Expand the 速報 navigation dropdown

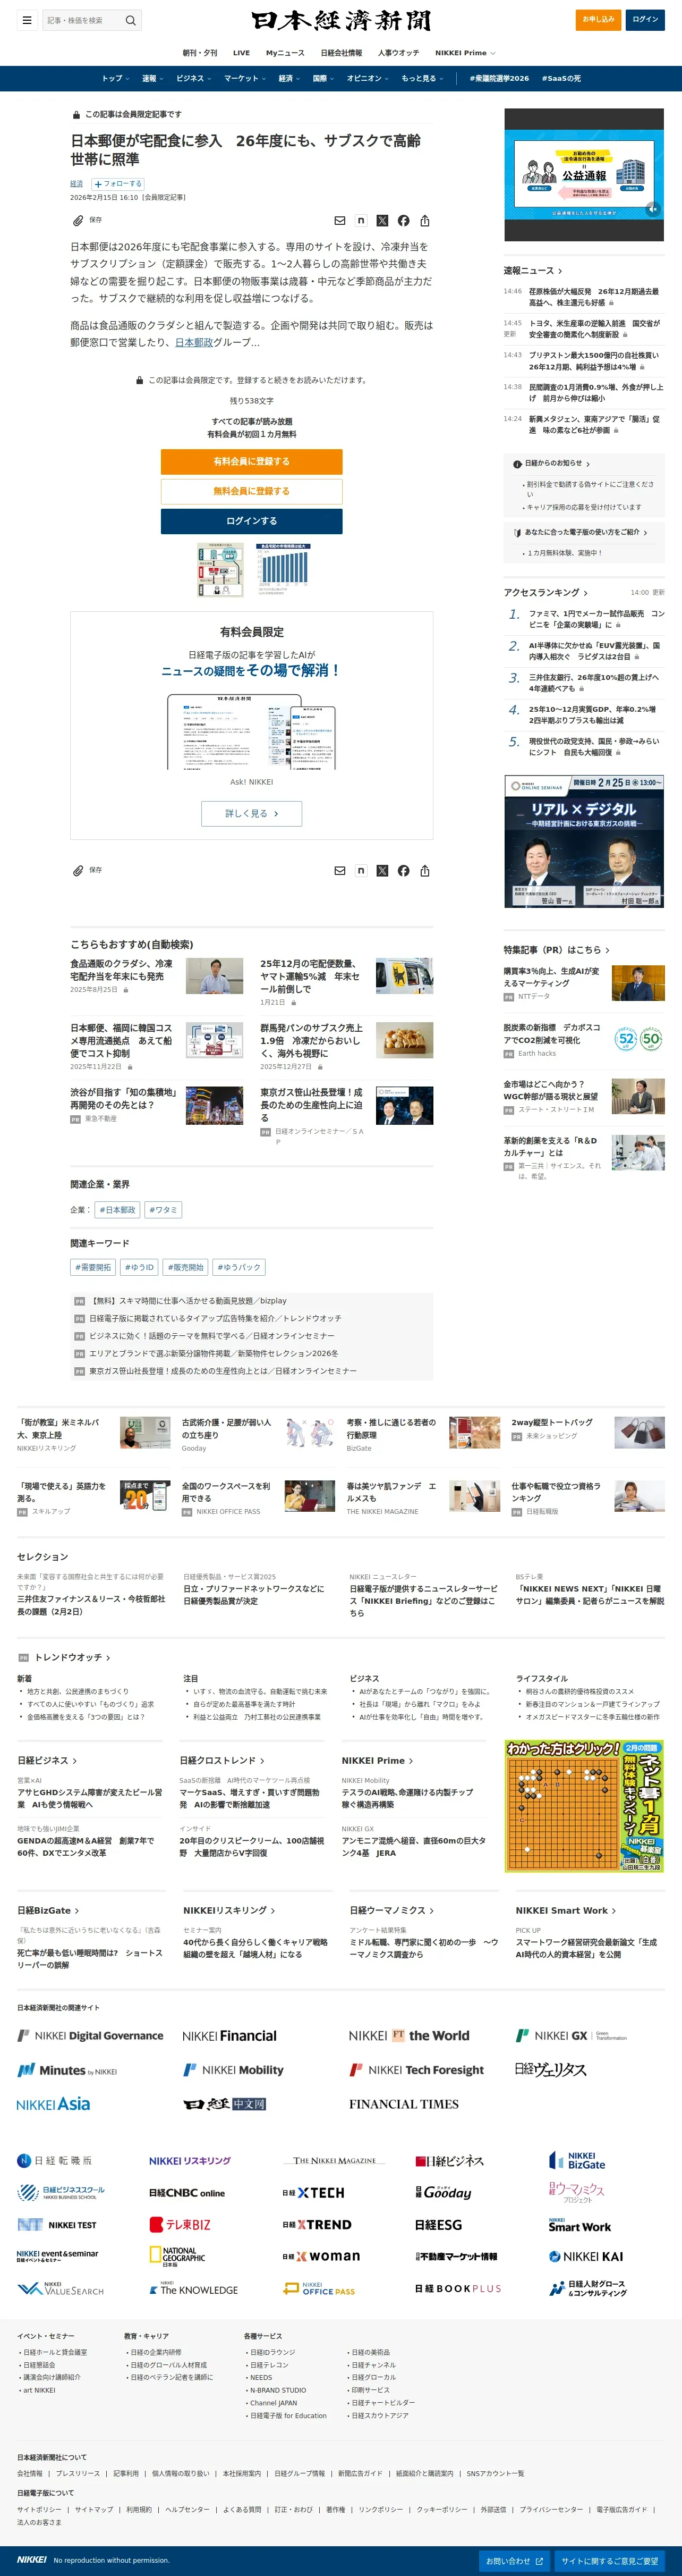[153, 78]
